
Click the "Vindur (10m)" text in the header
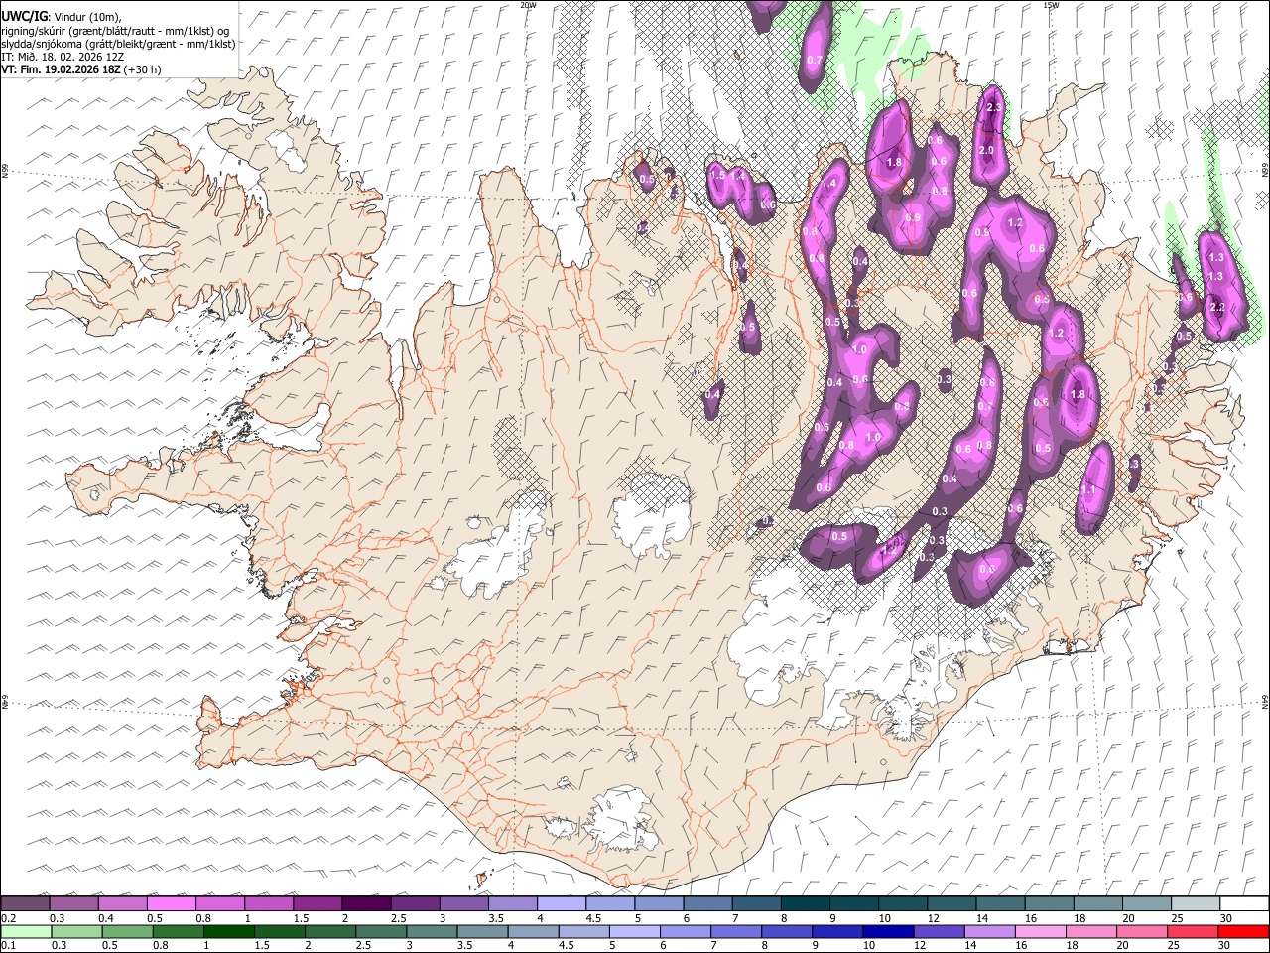click(x=86, y=17)
